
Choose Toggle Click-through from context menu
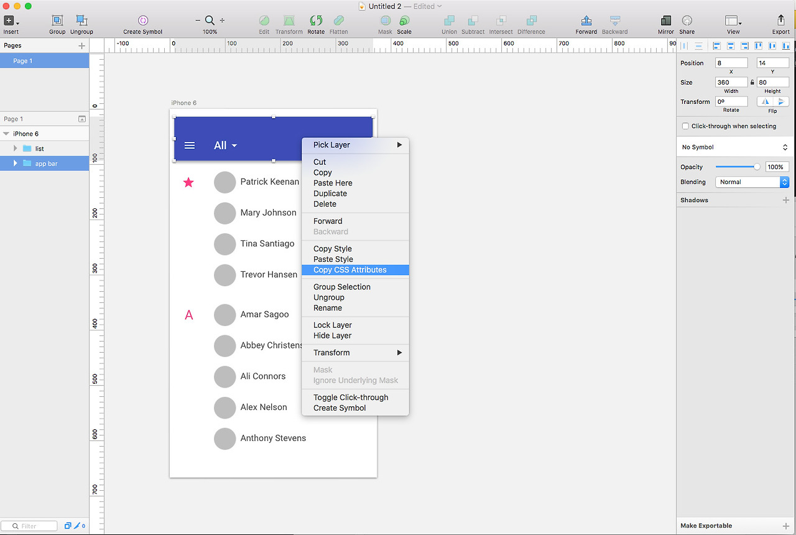(355, 398)
